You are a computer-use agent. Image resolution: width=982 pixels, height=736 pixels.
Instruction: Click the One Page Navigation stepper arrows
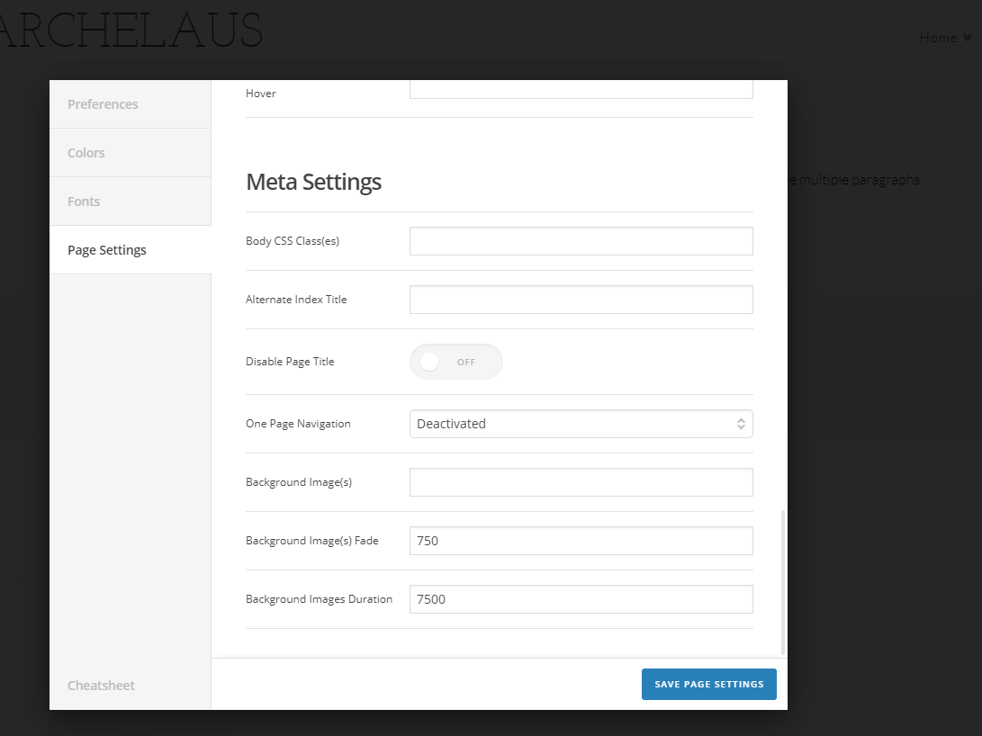pos(741,424)
